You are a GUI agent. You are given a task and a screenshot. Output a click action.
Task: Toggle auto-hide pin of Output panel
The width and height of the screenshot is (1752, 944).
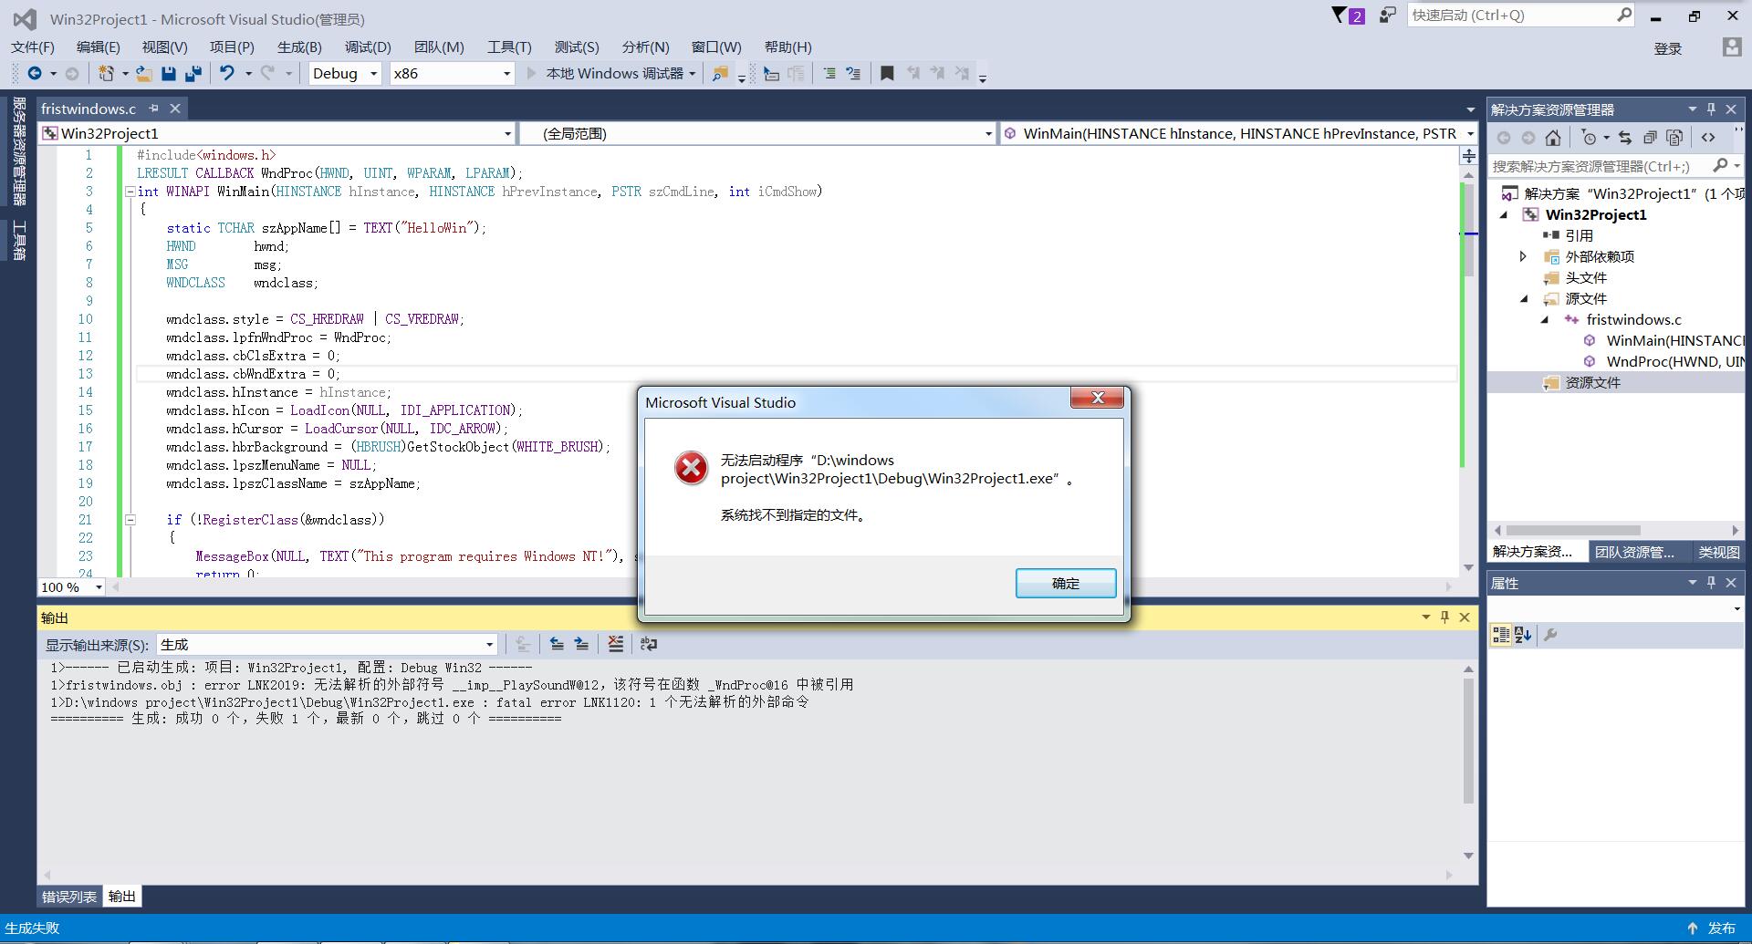[x=1444, y=617]
